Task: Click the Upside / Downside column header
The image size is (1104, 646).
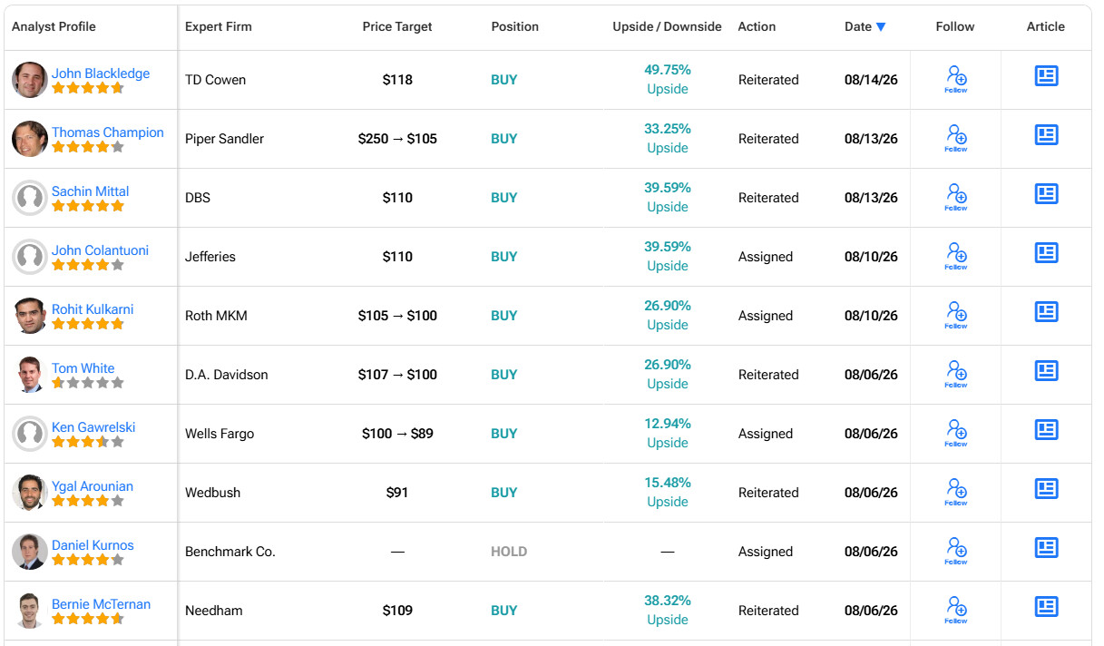Action: tap(667, 26)
